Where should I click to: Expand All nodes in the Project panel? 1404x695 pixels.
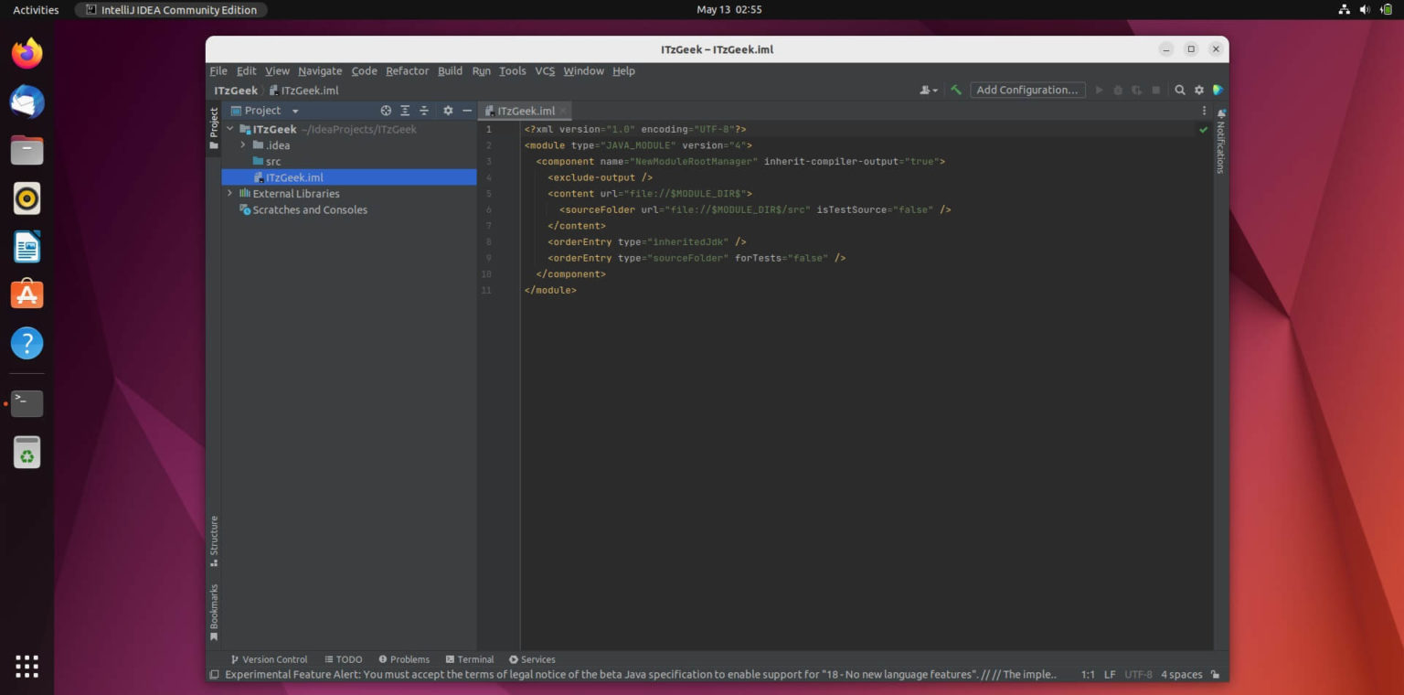(405, 110)
